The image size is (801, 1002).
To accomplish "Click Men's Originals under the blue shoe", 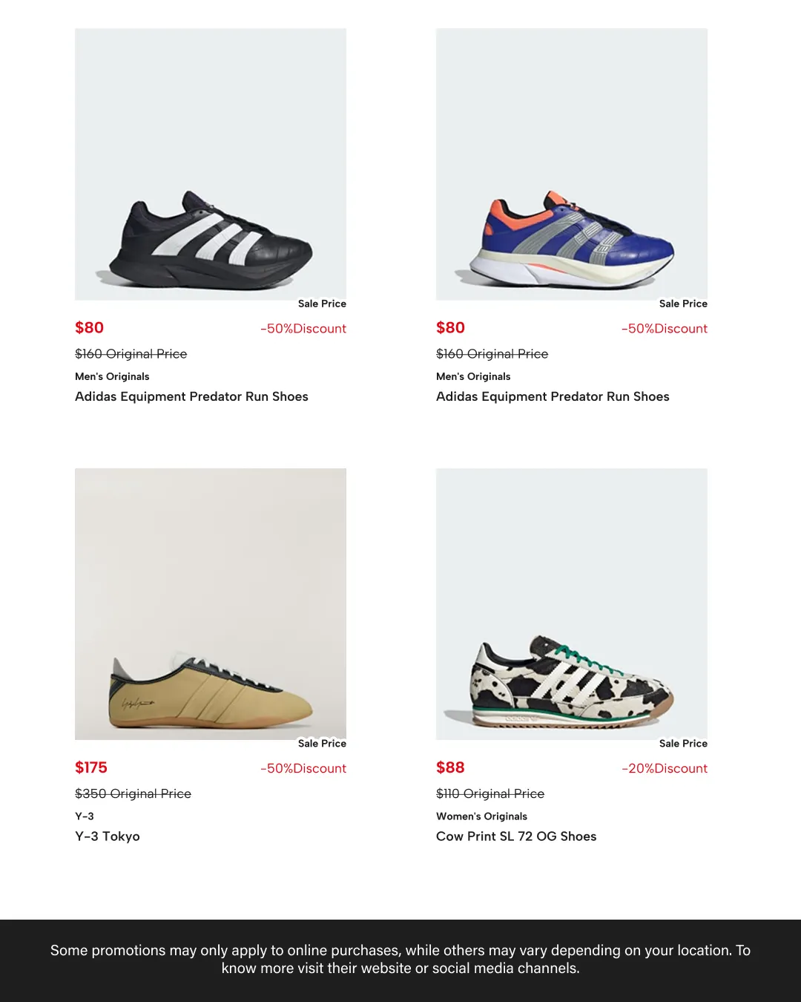I will 473,376.
